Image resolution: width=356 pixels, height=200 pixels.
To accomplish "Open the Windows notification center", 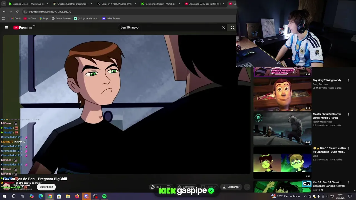I will coord(350,196).
